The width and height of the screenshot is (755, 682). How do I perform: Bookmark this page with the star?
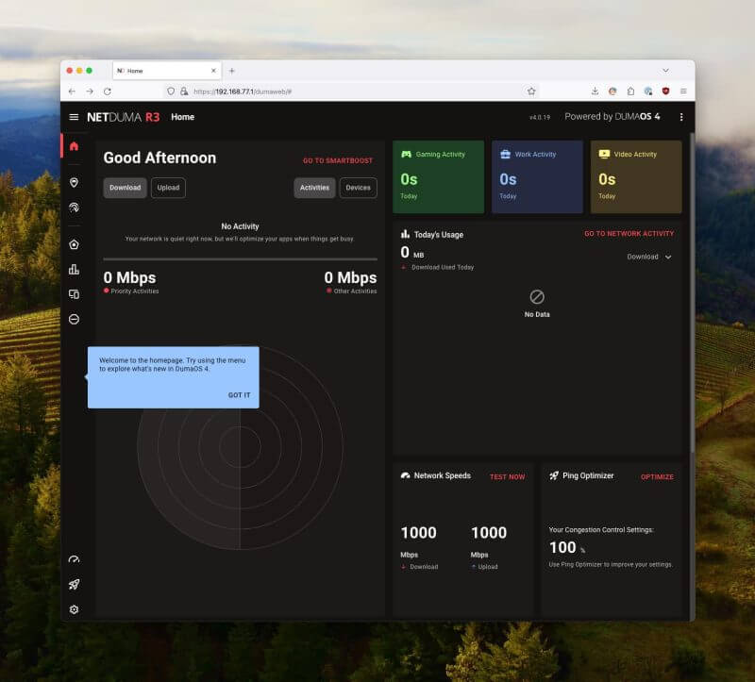[531, 91]
